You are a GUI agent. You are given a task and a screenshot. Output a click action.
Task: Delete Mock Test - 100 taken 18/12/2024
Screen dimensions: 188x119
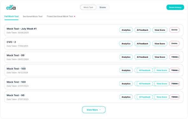[174, 70]
